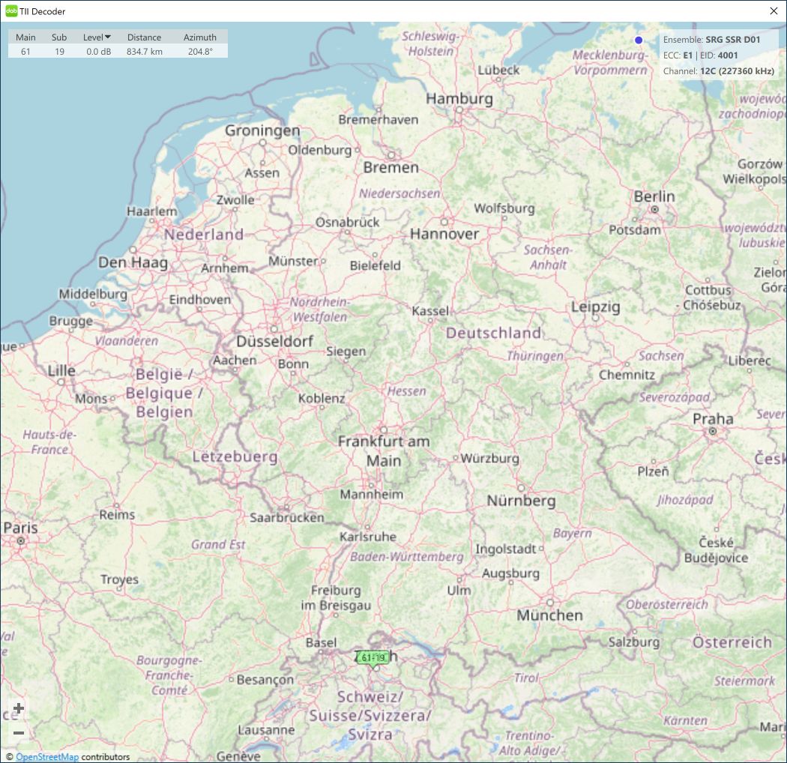Viewport: 787px width, 763px height.
Task: Click the green 61-19 transmitter marker
Action: click(373, 658)
